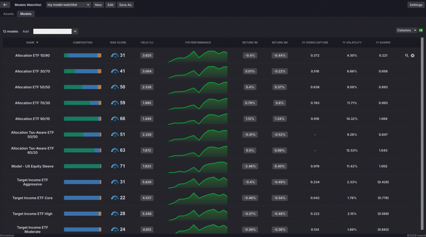Click risk gauge for Target Income ETF High
Image resolution: width=426 pixels, height=237 pixels.
click(x=115, y=214)
